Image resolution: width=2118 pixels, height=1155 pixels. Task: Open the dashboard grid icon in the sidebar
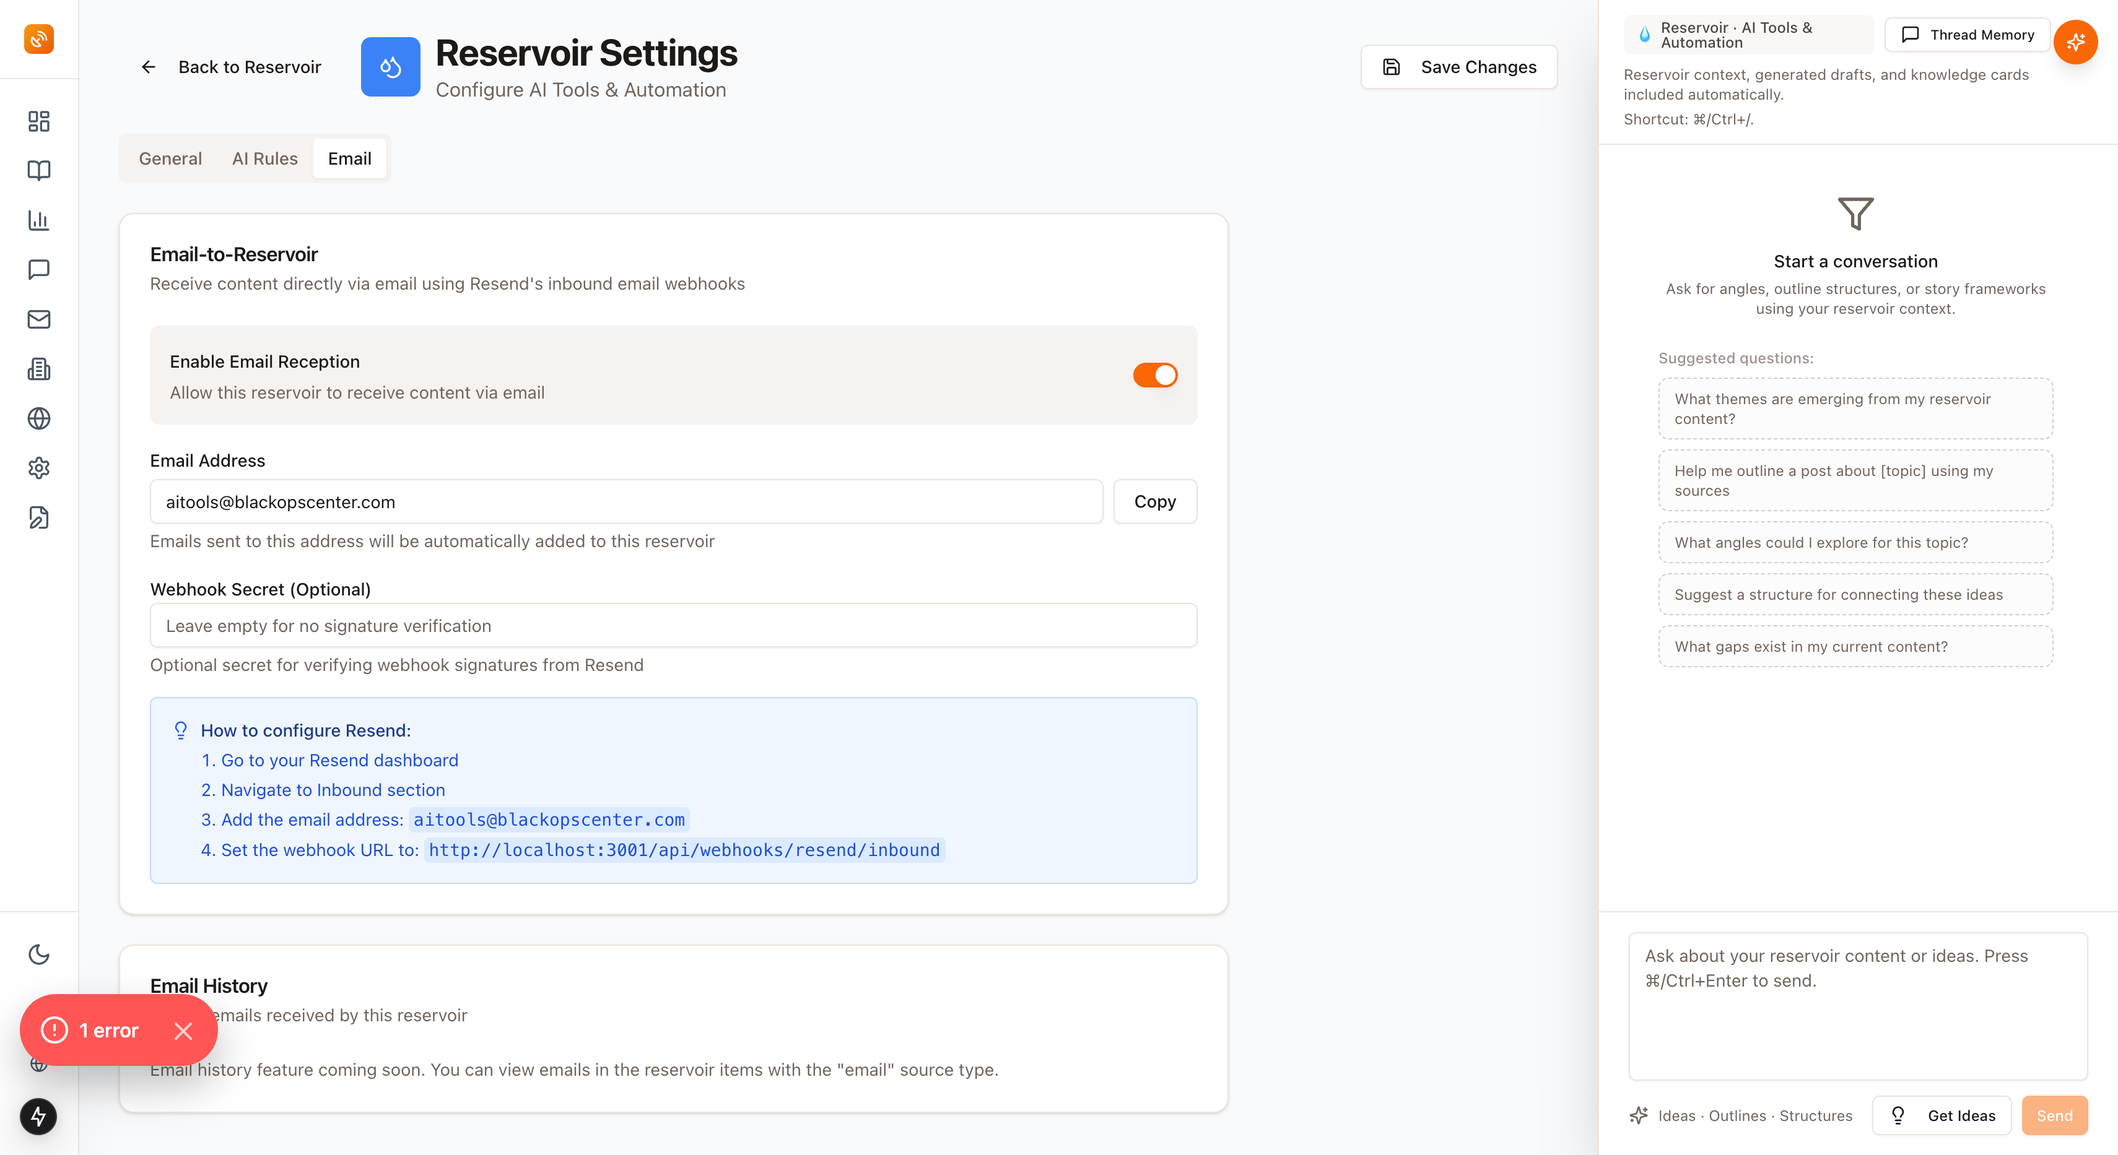(38, 121)
